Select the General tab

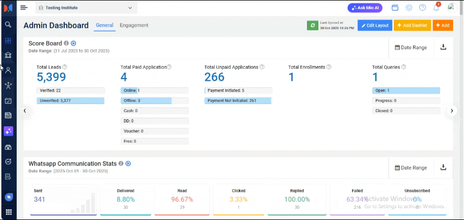tap(104, 25)
